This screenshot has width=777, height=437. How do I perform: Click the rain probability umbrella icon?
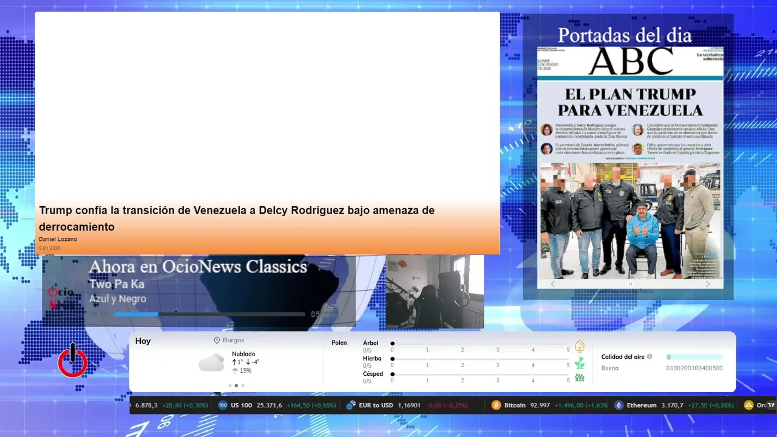click(235, 370)
